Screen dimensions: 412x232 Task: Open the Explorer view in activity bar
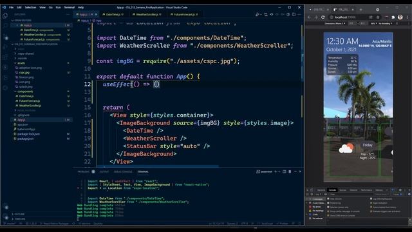5,15
